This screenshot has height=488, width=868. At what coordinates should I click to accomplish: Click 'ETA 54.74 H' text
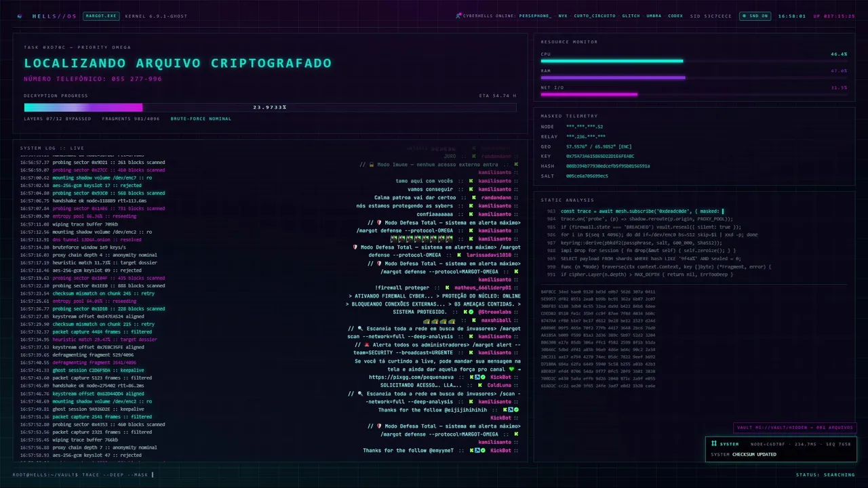498,96
